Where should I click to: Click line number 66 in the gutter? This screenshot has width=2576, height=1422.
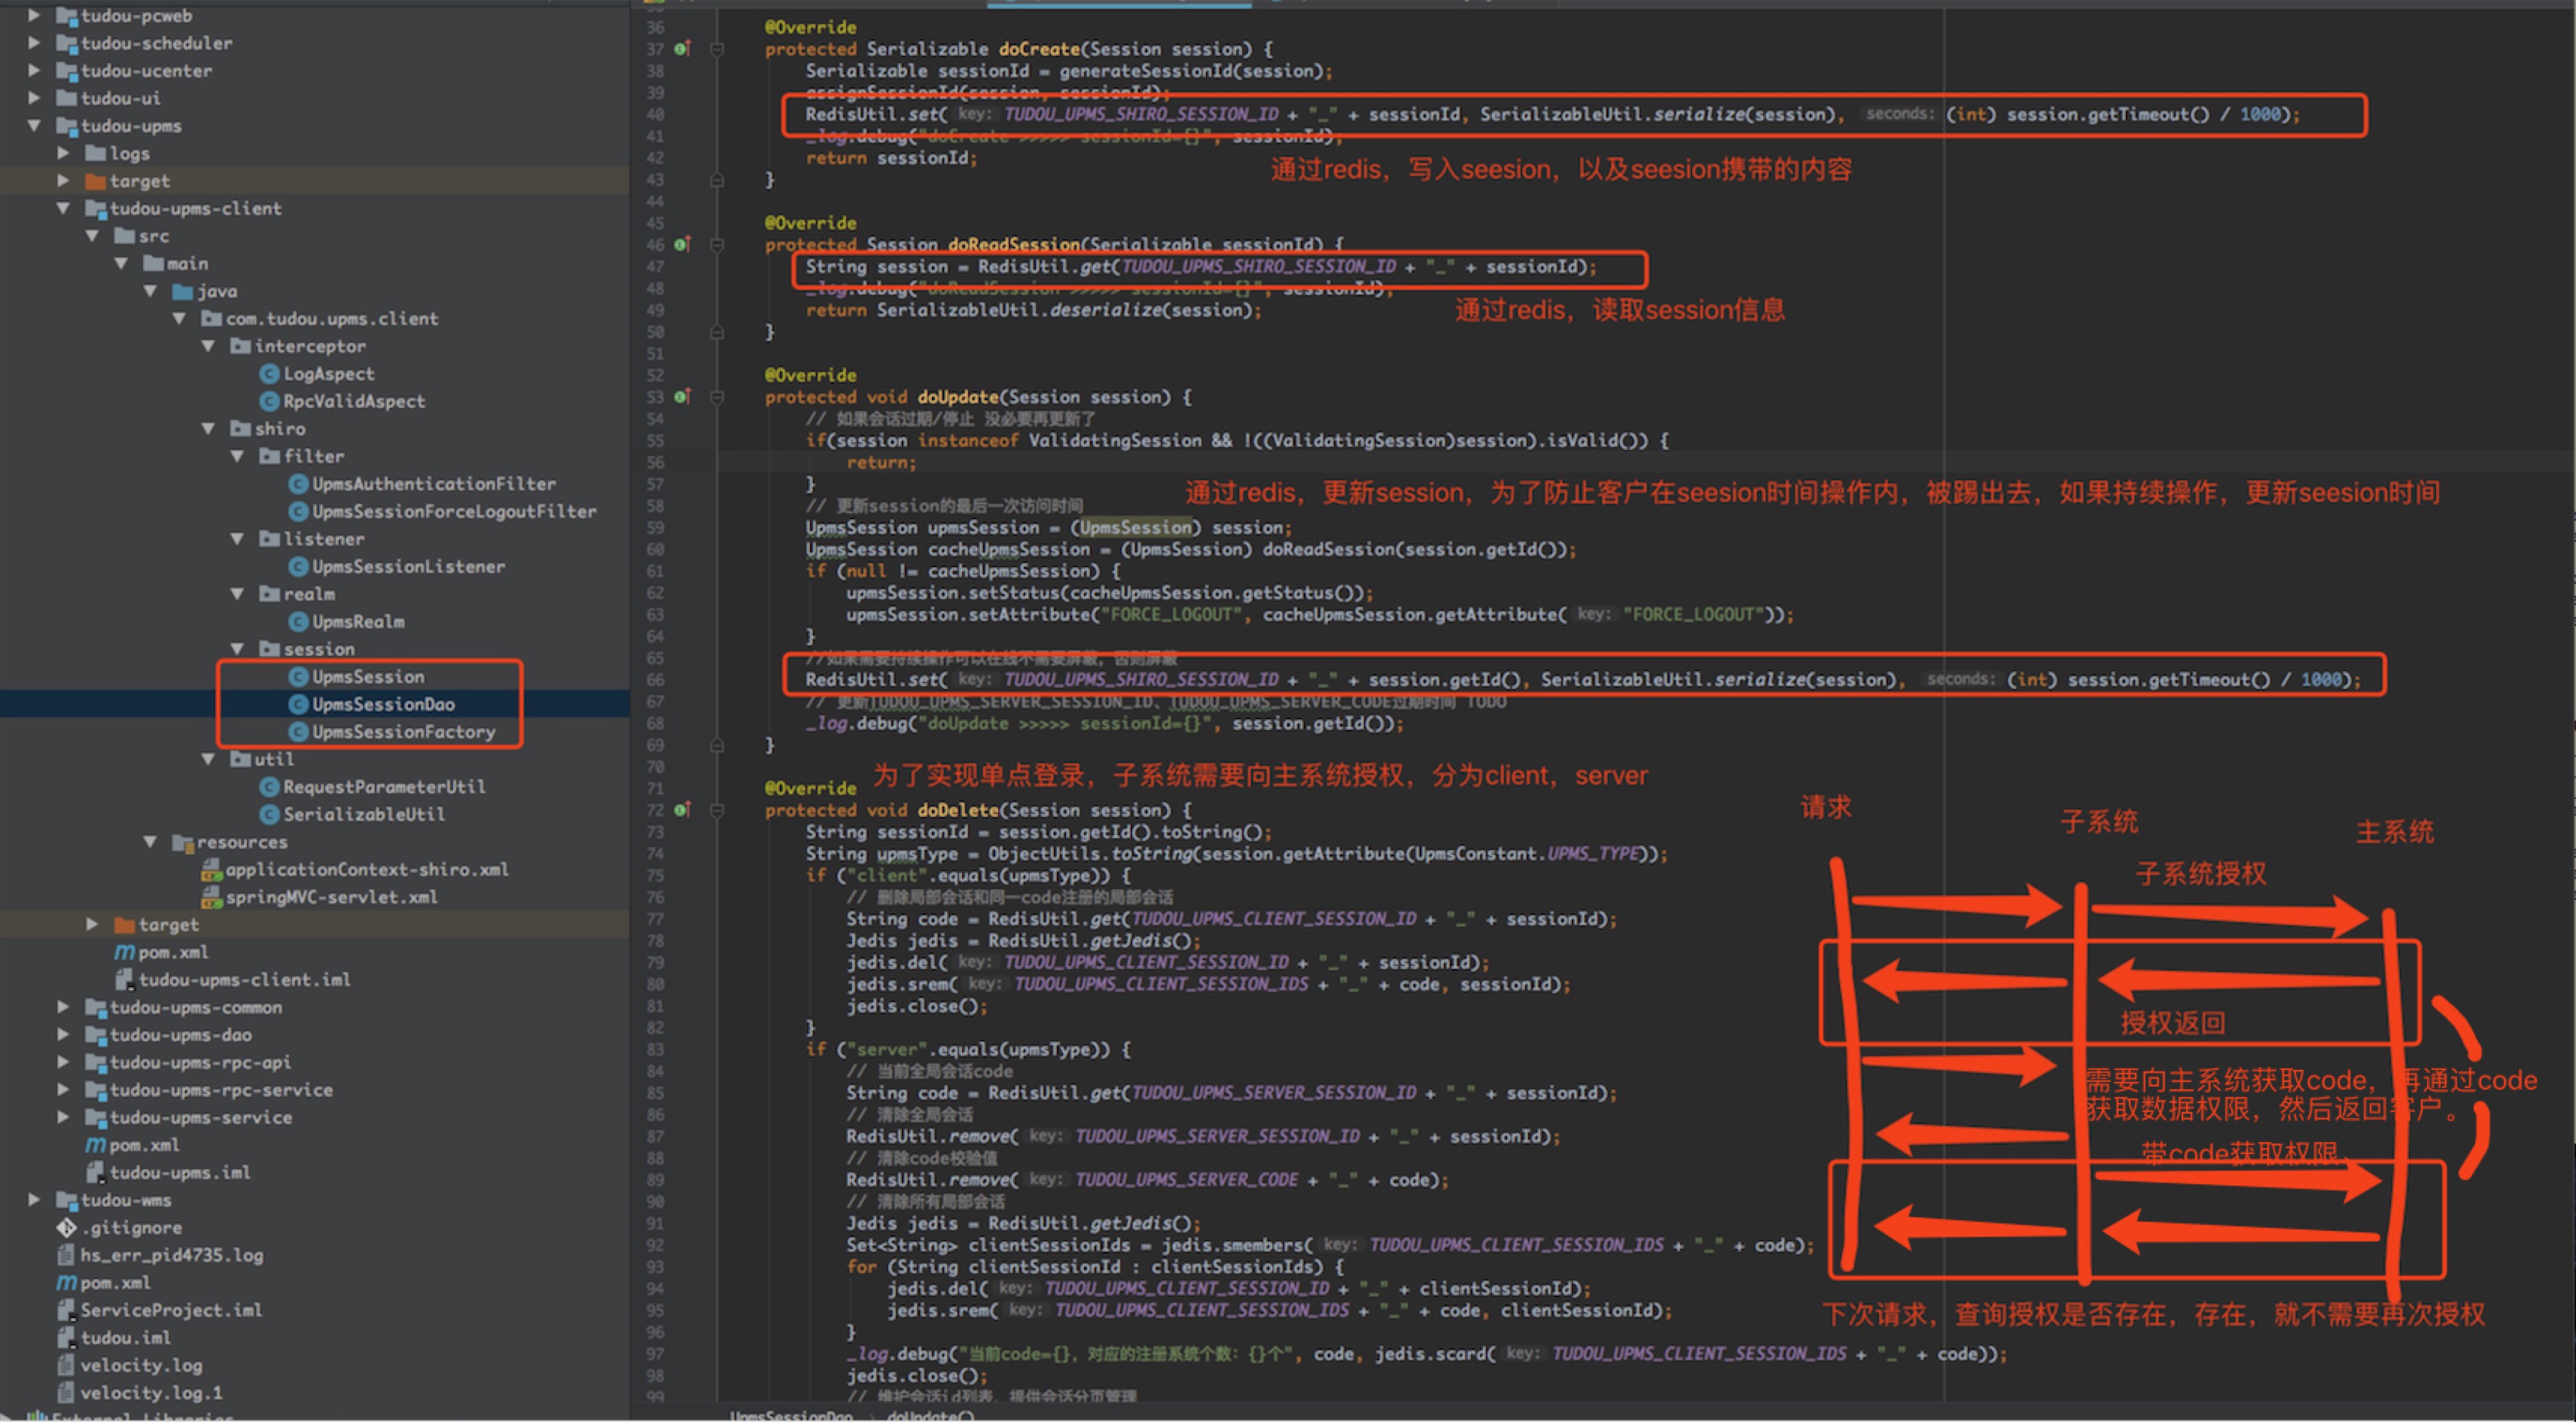655,680
